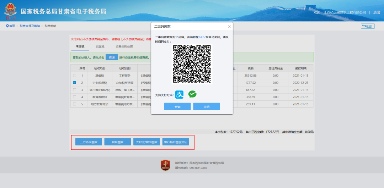
Task: Click 退出 logout link in header
Action: (376, 12)
